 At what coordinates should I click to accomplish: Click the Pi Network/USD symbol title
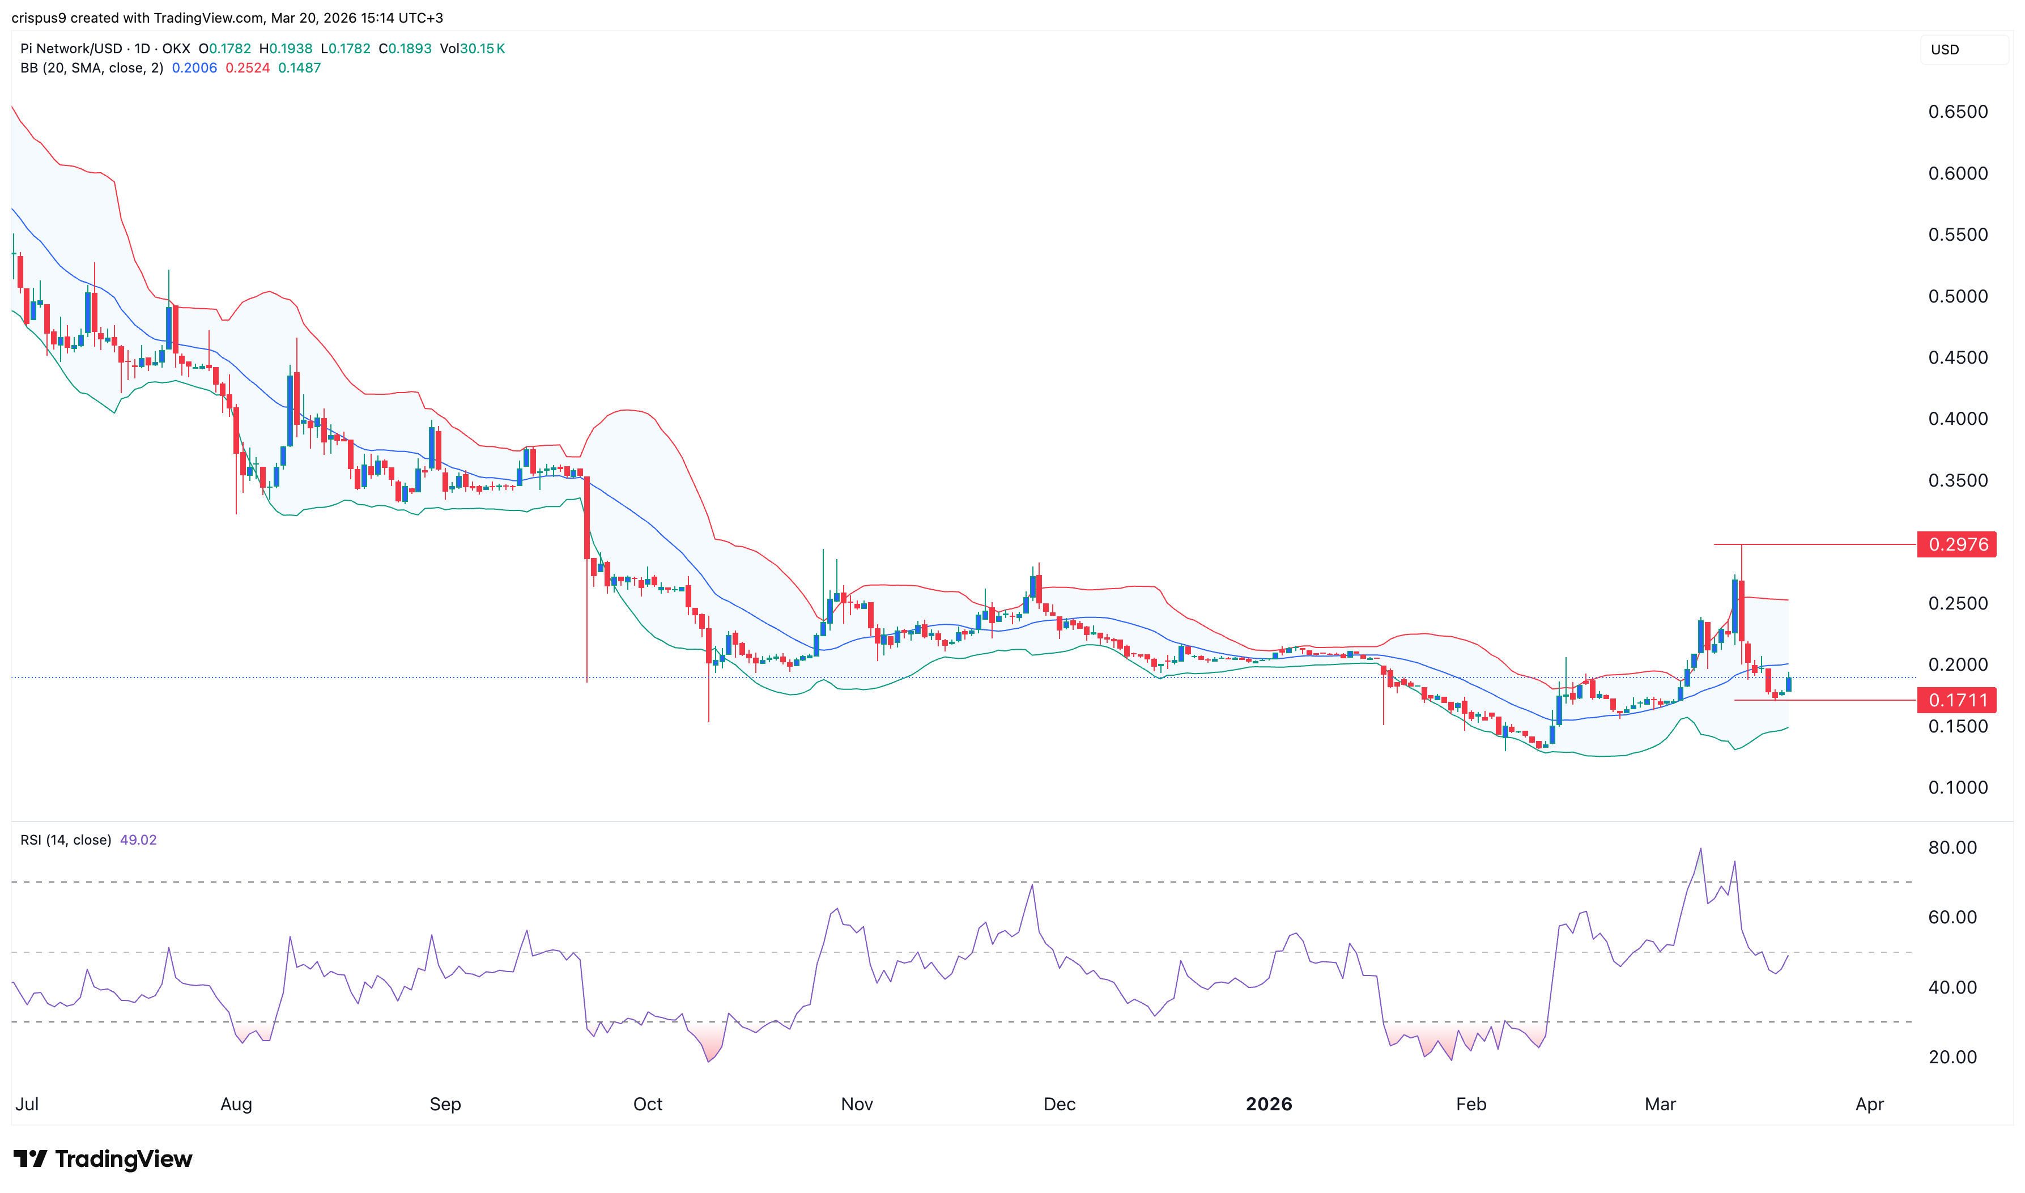(x=71, y=48)
